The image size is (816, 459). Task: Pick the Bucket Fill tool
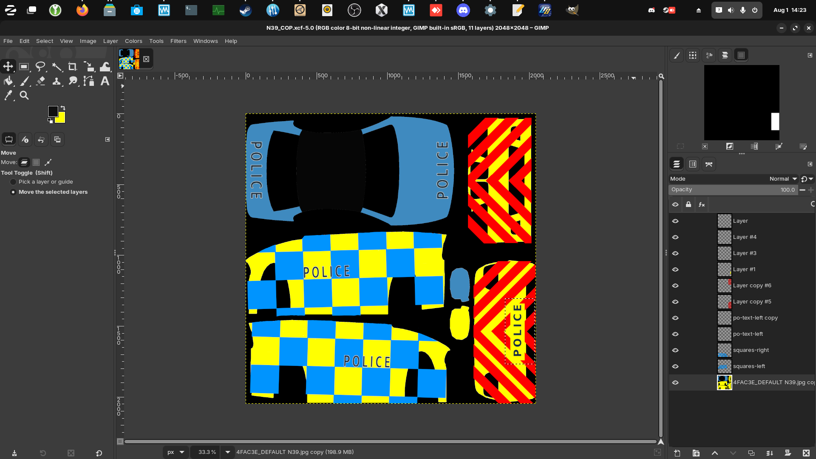tap(8, 81)
